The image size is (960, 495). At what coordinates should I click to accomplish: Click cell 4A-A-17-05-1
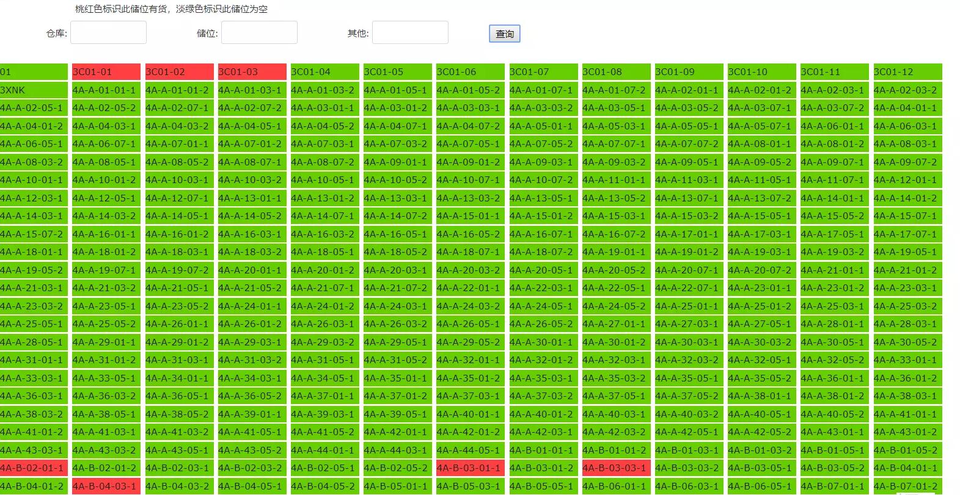[835, 234]
